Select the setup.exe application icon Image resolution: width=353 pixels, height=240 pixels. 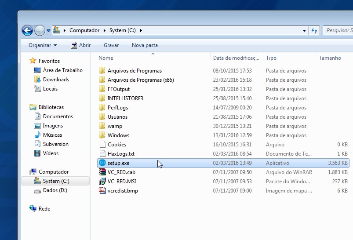(x=102, y=163)
